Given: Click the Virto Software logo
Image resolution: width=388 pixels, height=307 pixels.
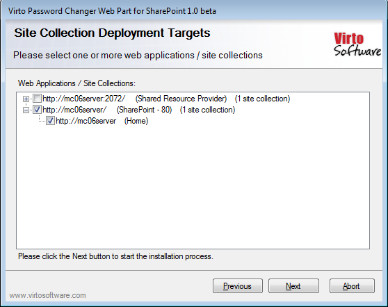Looking at the screenshot, I should (x=357, y=44).
